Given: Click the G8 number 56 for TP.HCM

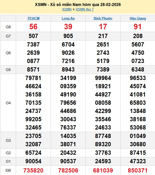Looking at the screenshot, I should [x=33, y=27].
